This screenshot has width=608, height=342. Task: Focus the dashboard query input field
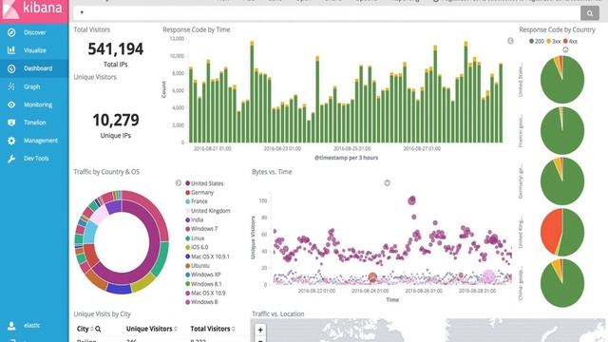pos(327,13)
